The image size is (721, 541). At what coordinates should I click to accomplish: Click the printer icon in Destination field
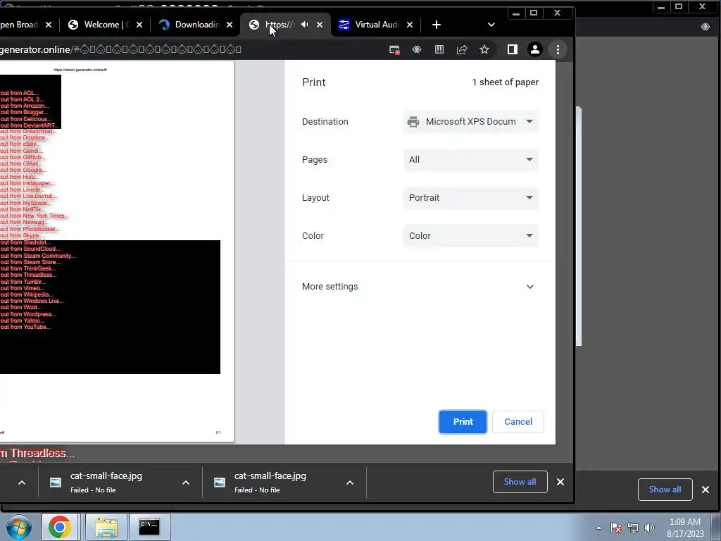tap(413, 122)
